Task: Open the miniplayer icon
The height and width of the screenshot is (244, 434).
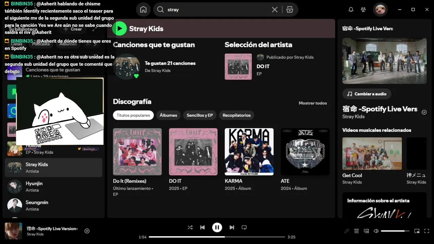Action: pos(417,231)
